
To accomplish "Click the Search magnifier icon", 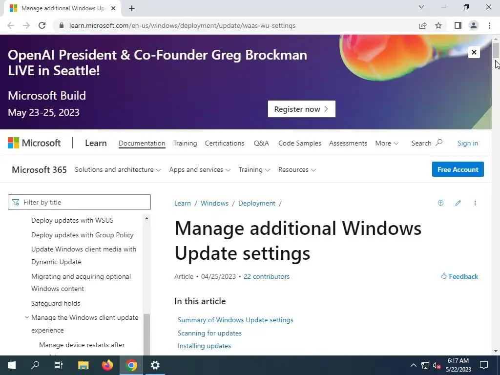I will point(439,143).
